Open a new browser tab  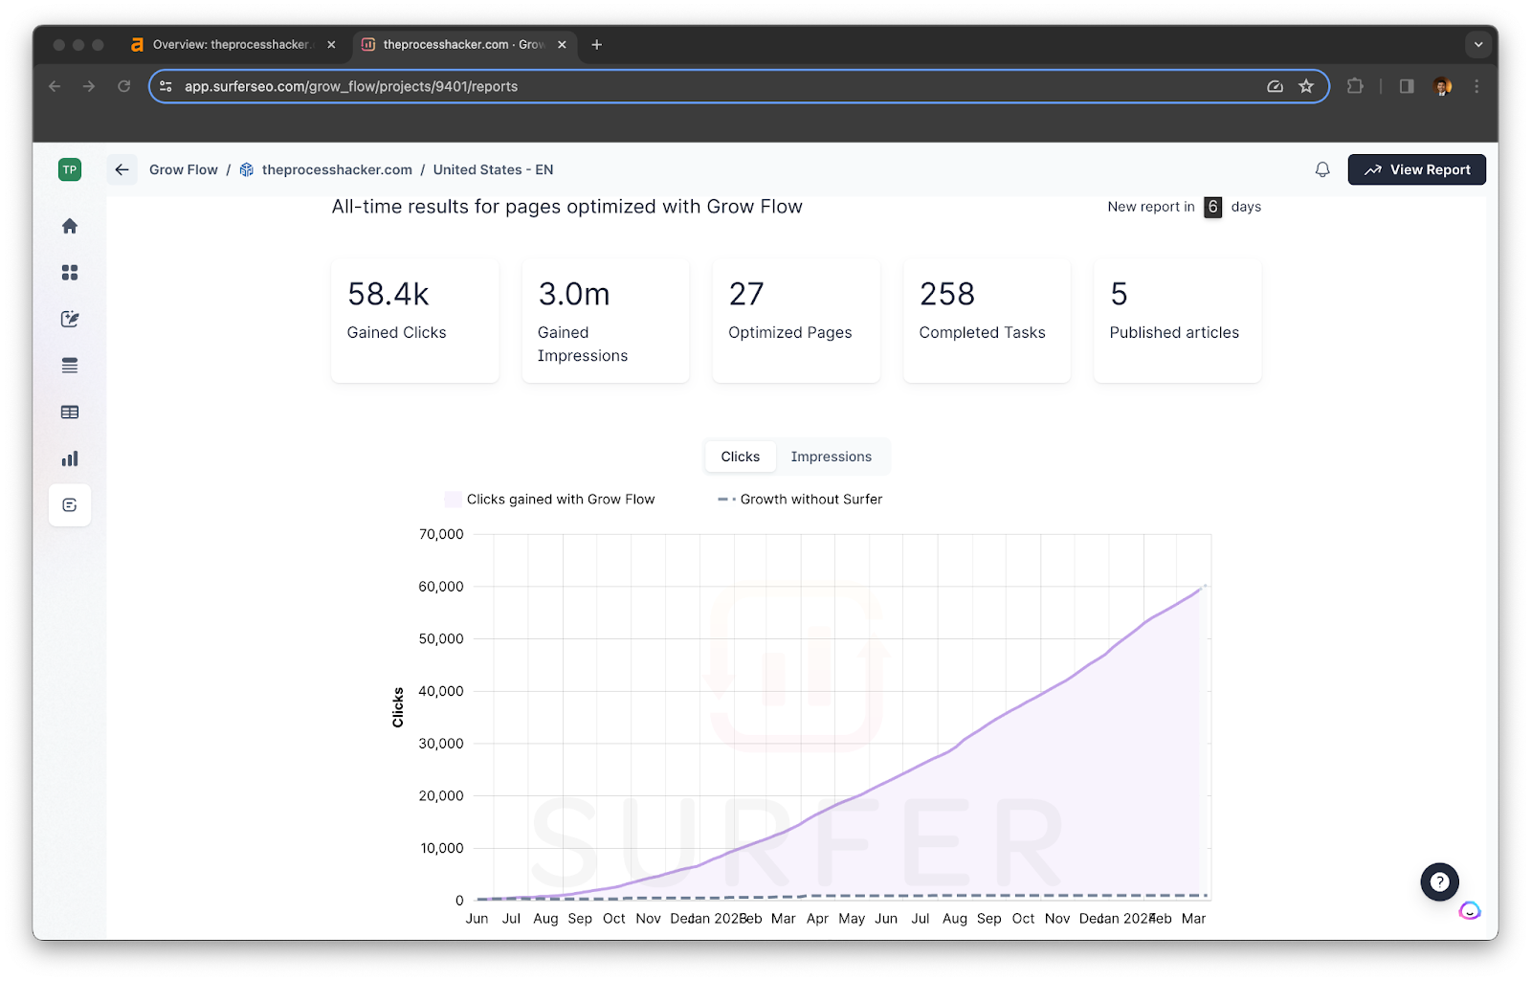pos(596,44)
